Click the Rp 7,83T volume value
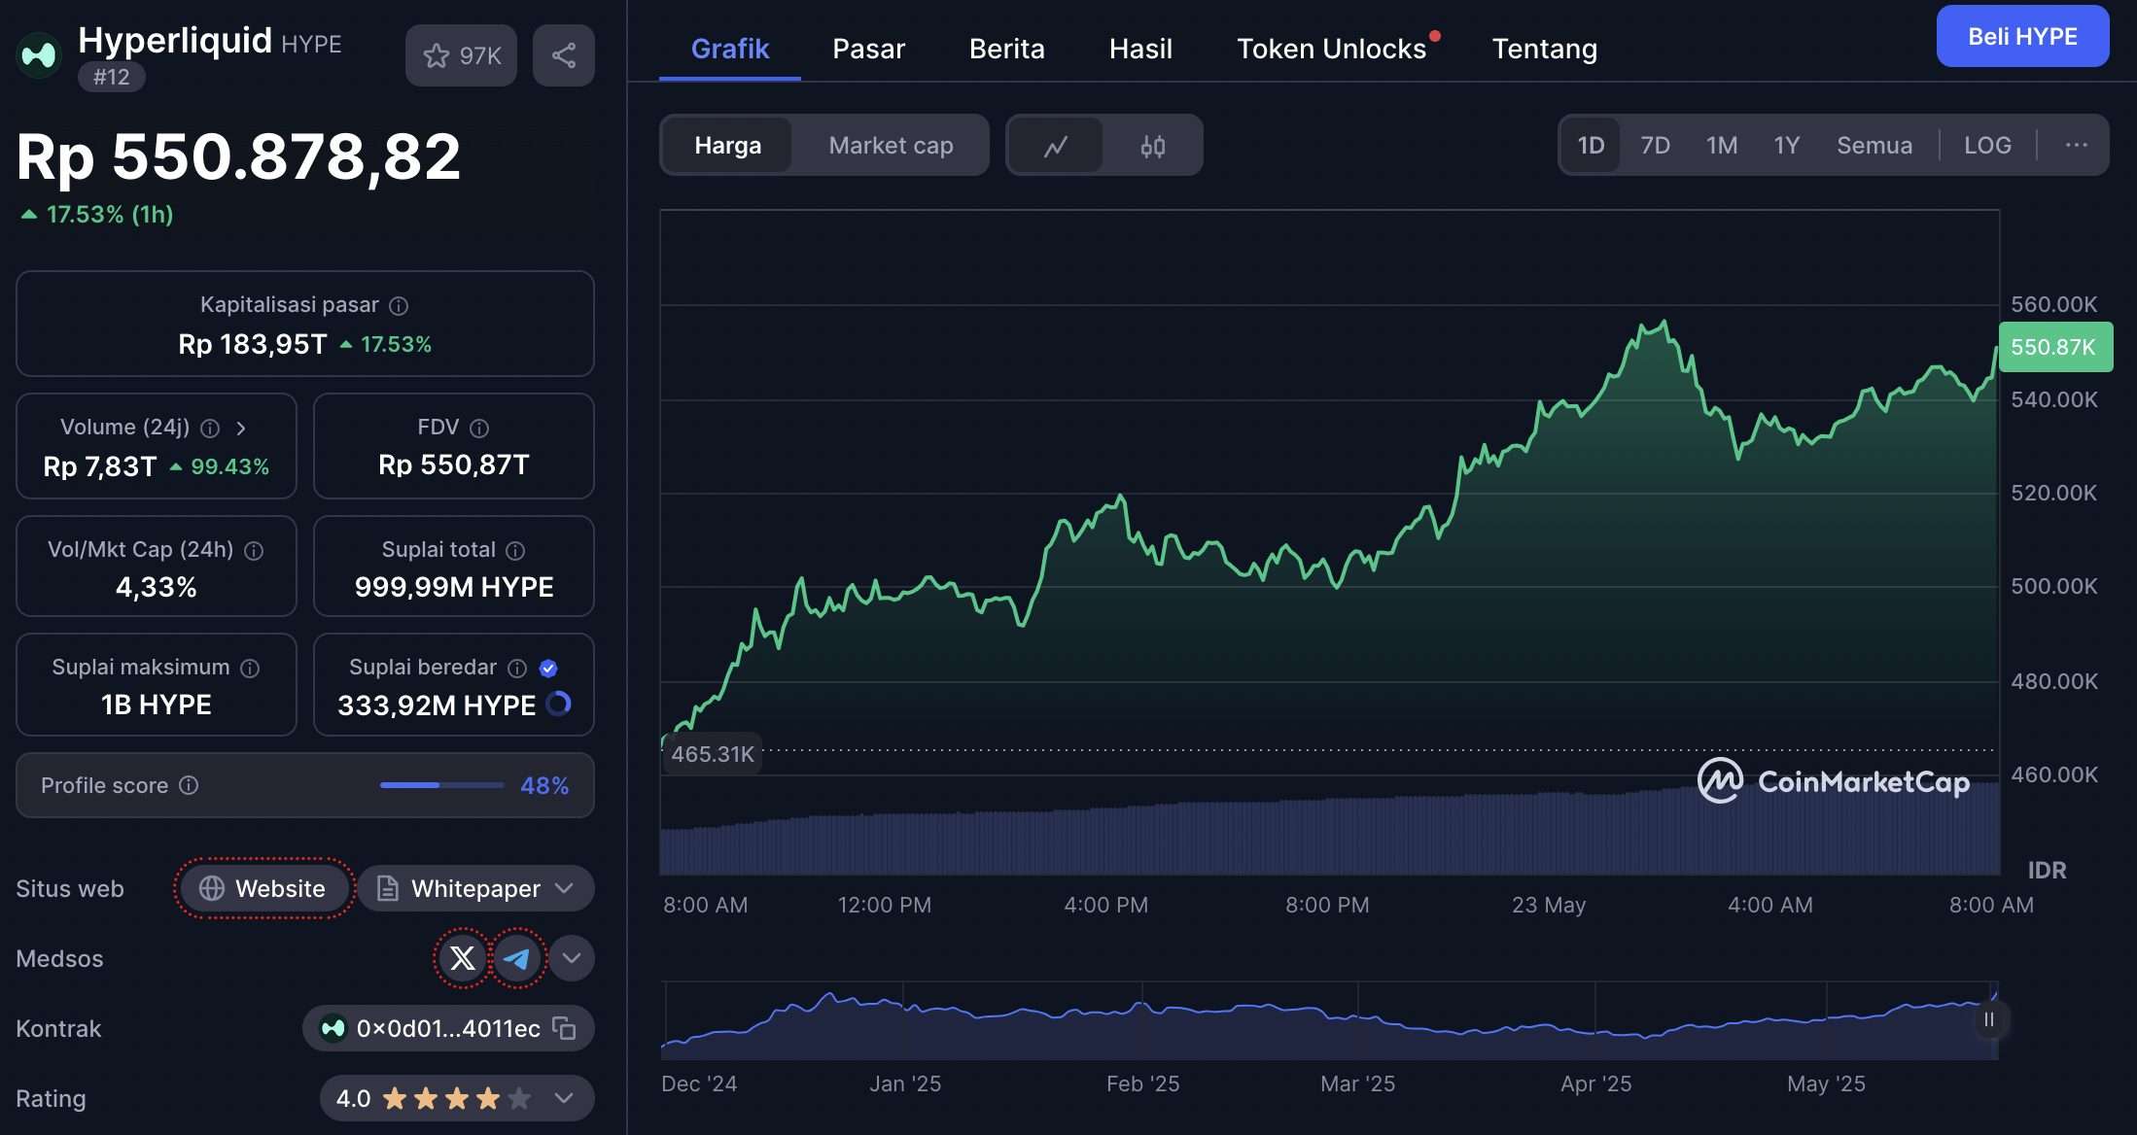 click(99, 466)
